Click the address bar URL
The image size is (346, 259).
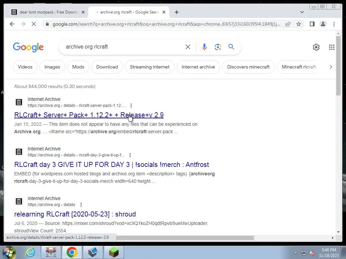pyautogui.click(x=167, y=24)
